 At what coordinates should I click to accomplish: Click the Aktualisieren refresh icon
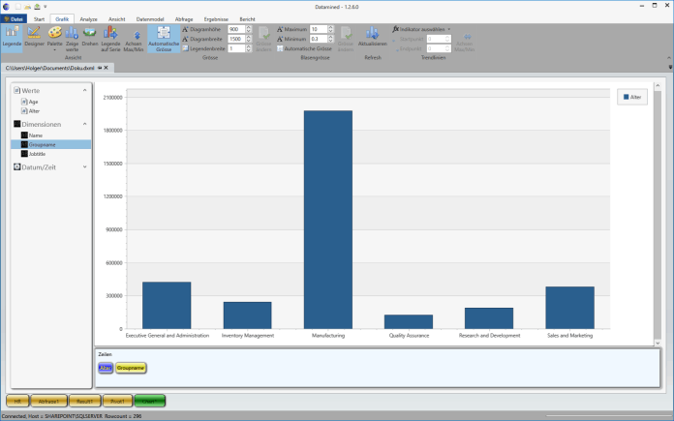(x=372, y=37)
